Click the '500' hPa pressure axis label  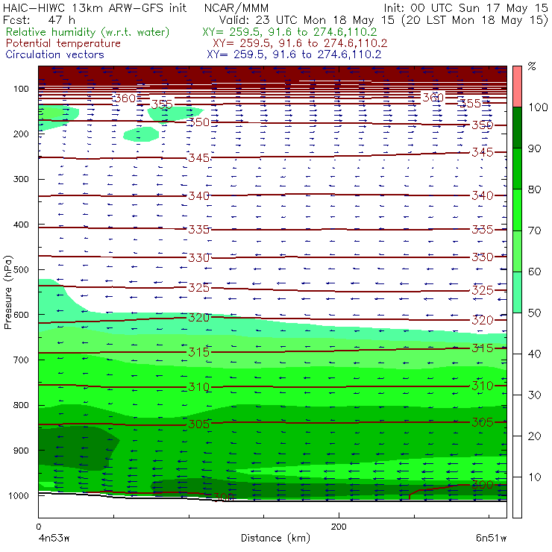pyautogui.click(x=21, y=269)
